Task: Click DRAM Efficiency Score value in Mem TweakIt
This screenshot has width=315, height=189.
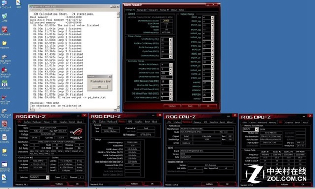Action: 166,21
